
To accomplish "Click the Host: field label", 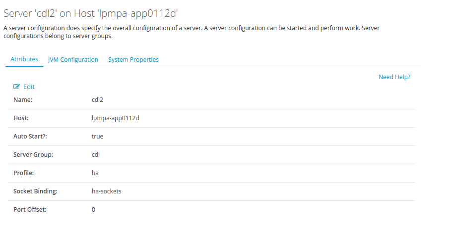I will click(21, 118).
